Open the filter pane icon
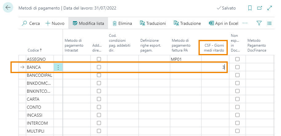 coord(259,23)
